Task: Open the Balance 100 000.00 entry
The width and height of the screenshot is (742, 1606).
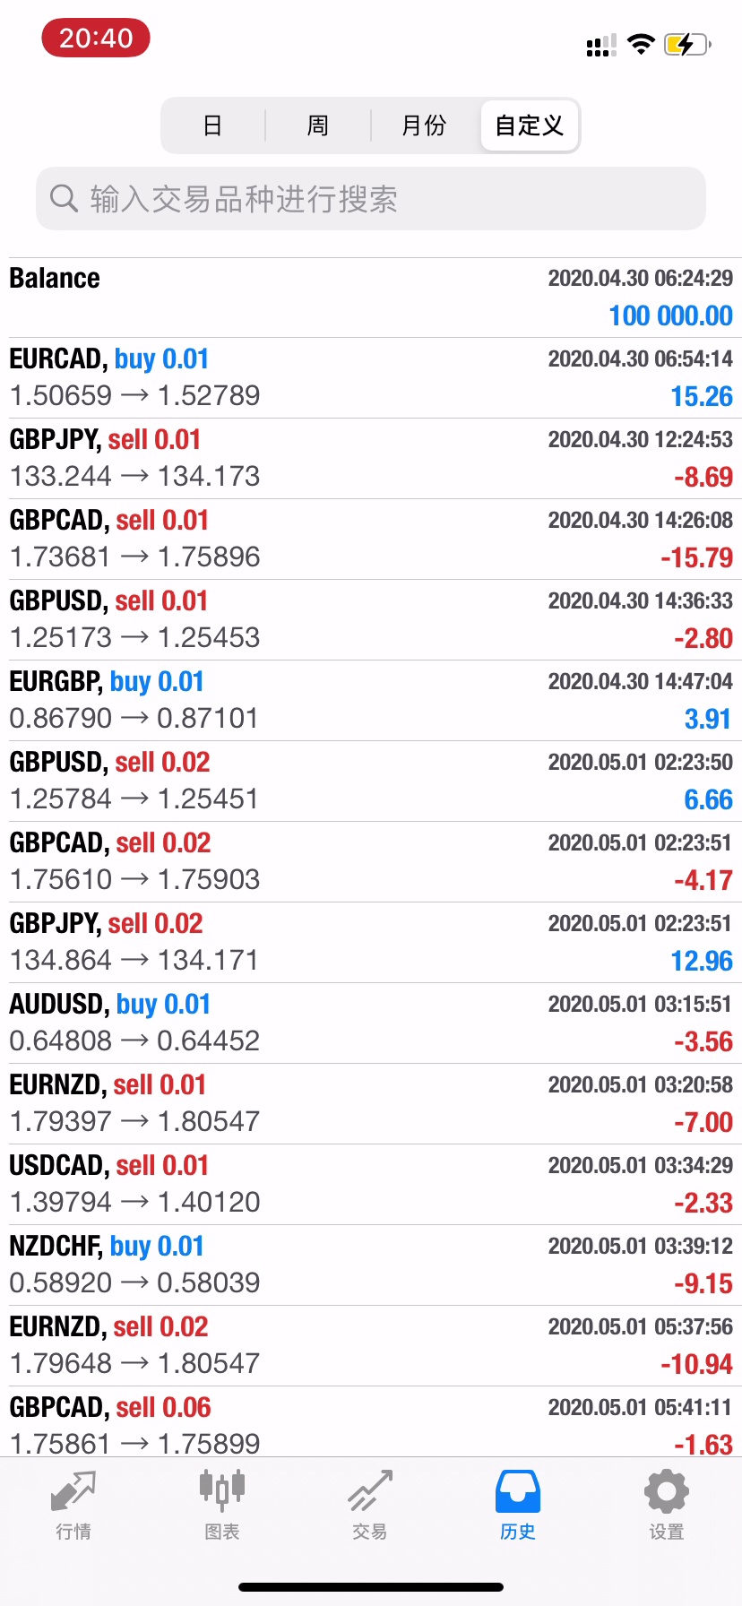Action: click(x=371, y=298)
